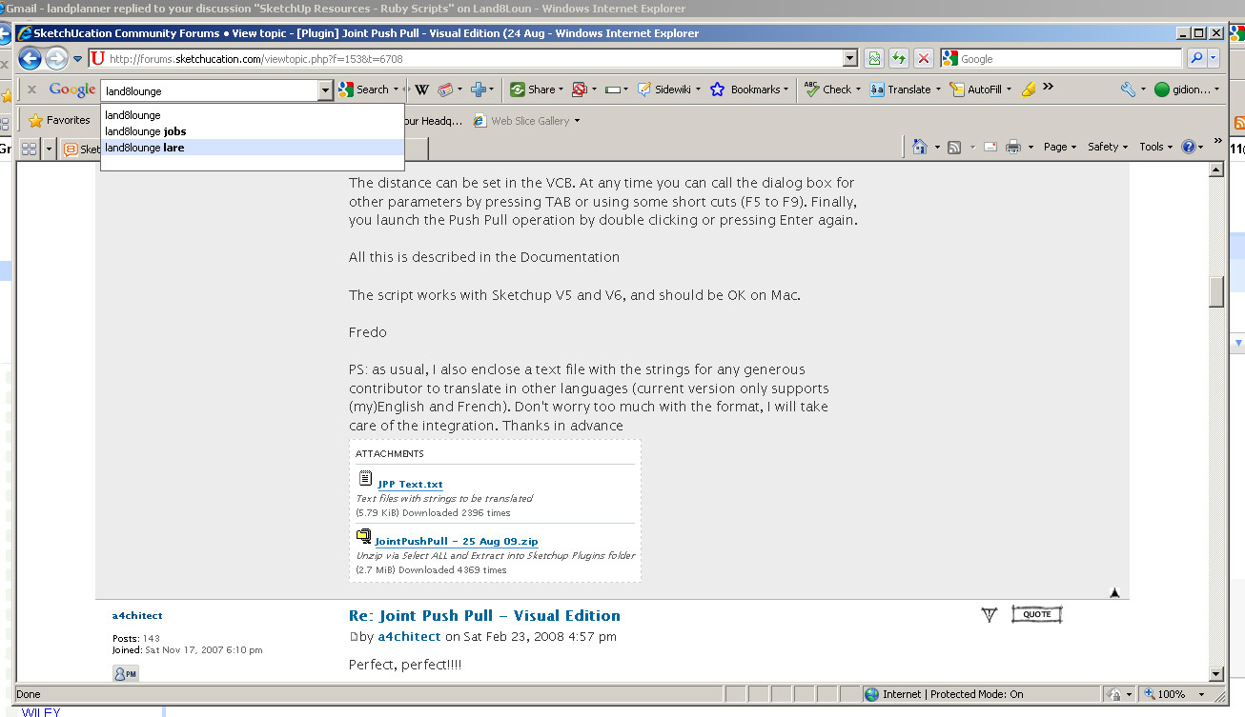This screenshot has width=1245, height=717.
Task: Toggle spell Check in Google Toolbar
Action: [827, 90]
